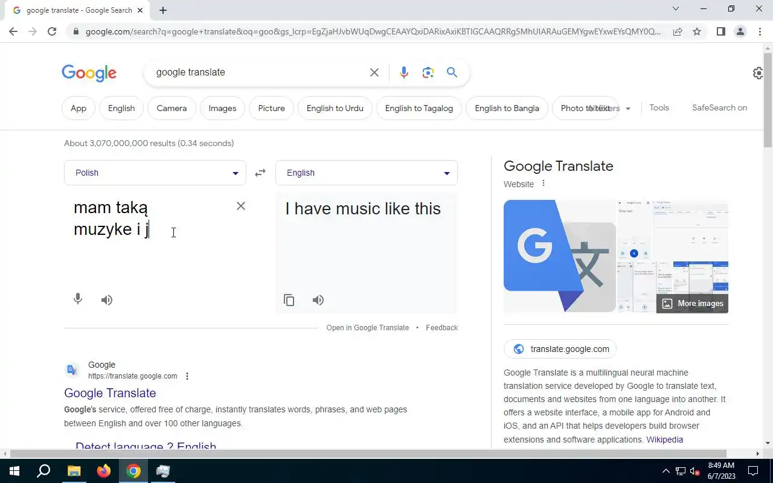Reload the current page

pos(52,31)
